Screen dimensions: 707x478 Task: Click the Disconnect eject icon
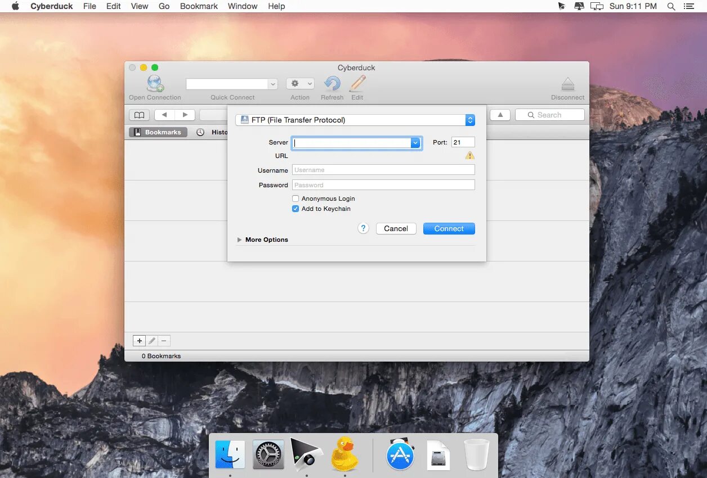click(x=568, y=84)
